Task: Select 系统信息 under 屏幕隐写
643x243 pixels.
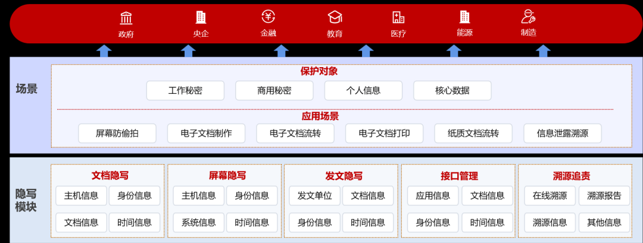Action: coord(198,222)
